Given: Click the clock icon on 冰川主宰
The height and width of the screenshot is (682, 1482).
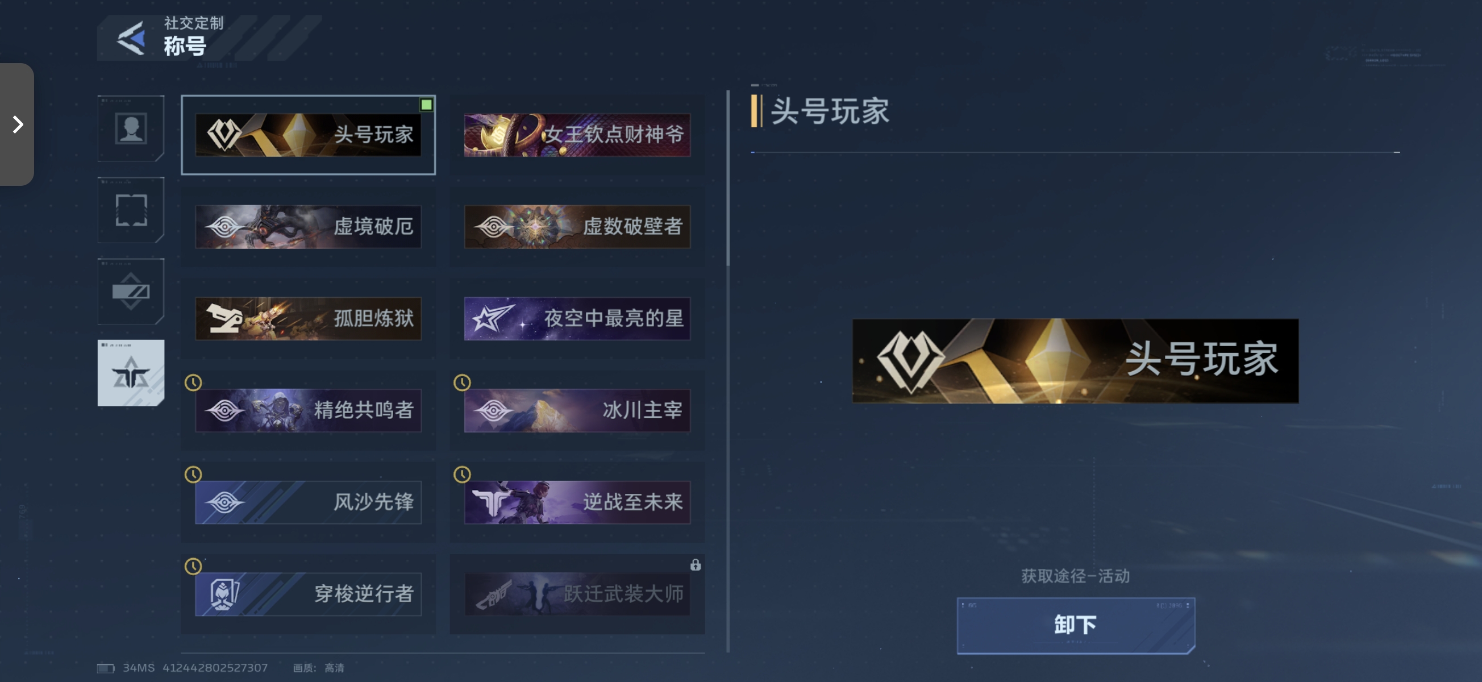Looking at the screenshot, I should [x=462, y=382].
